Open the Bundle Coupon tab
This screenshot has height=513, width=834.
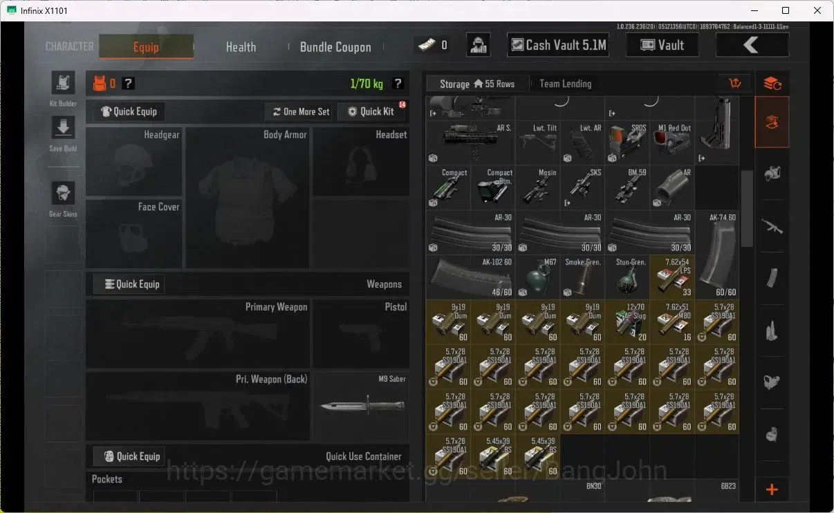tap(335, 47)
